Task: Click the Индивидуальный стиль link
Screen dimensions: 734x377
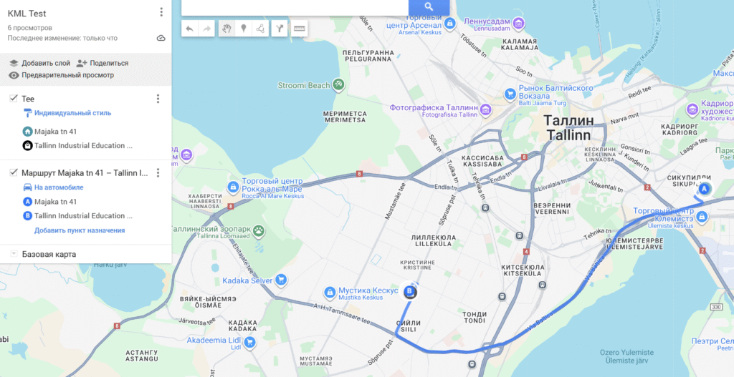Action: tap(72, 113)
